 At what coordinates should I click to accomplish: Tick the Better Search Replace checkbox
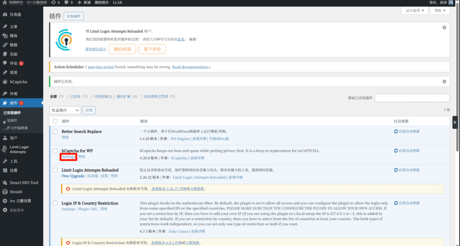55,132
